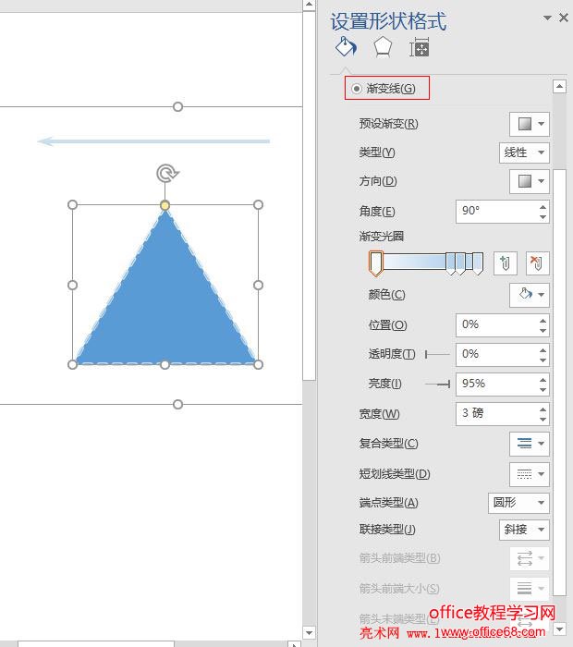Increase the 宽度 line width
573x647 pixels.
coord(543,409)
